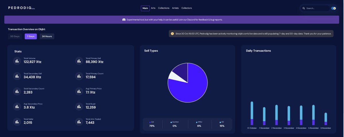Screen dimensions: 344x137
Task: Select the 24 Hours range button
Action: (x=47, y=36)
